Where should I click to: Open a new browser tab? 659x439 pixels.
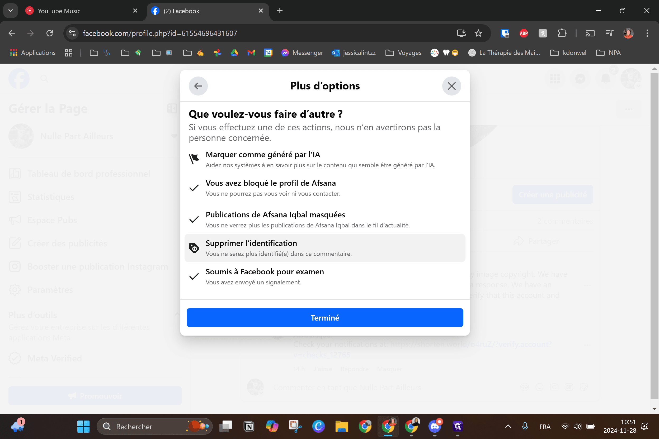280,11
